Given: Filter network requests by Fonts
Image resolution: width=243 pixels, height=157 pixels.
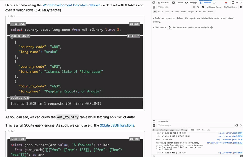Looking at the screenshot, I should pos(183,12).
